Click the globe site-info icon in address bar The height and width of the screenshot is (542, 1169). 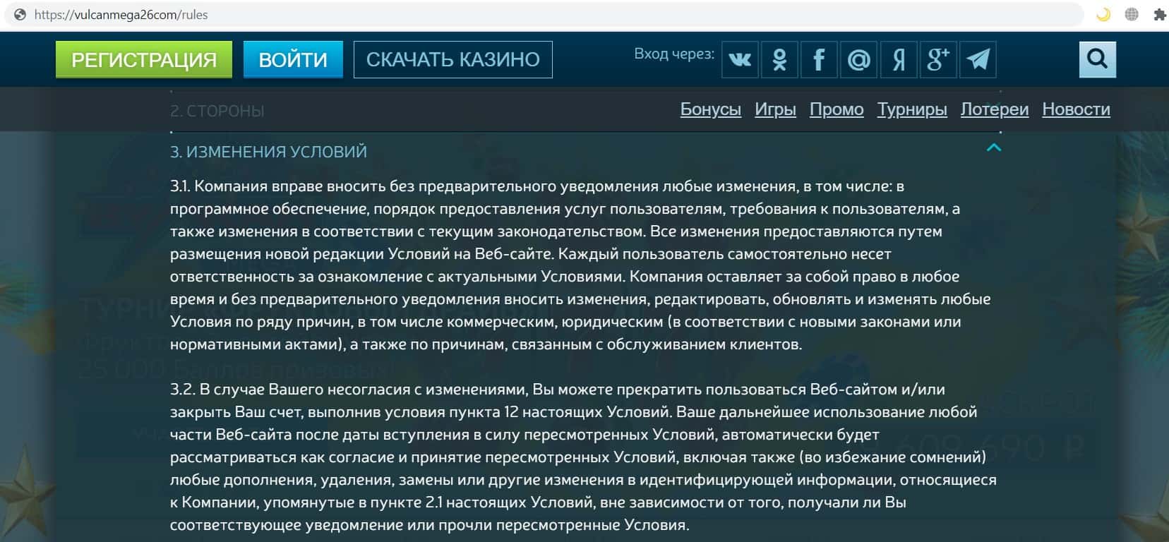coord(20,15)
